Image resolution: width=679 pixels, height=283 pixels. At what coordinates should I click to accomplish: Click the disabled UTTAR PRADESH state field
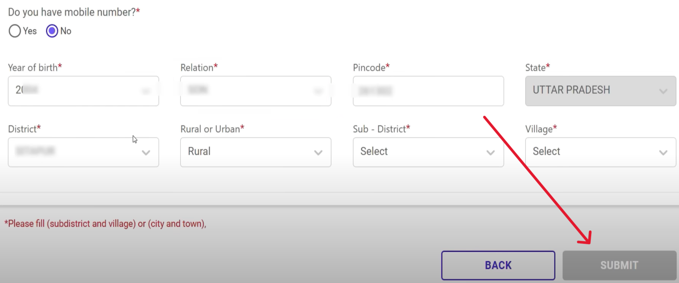coord(600,91)
